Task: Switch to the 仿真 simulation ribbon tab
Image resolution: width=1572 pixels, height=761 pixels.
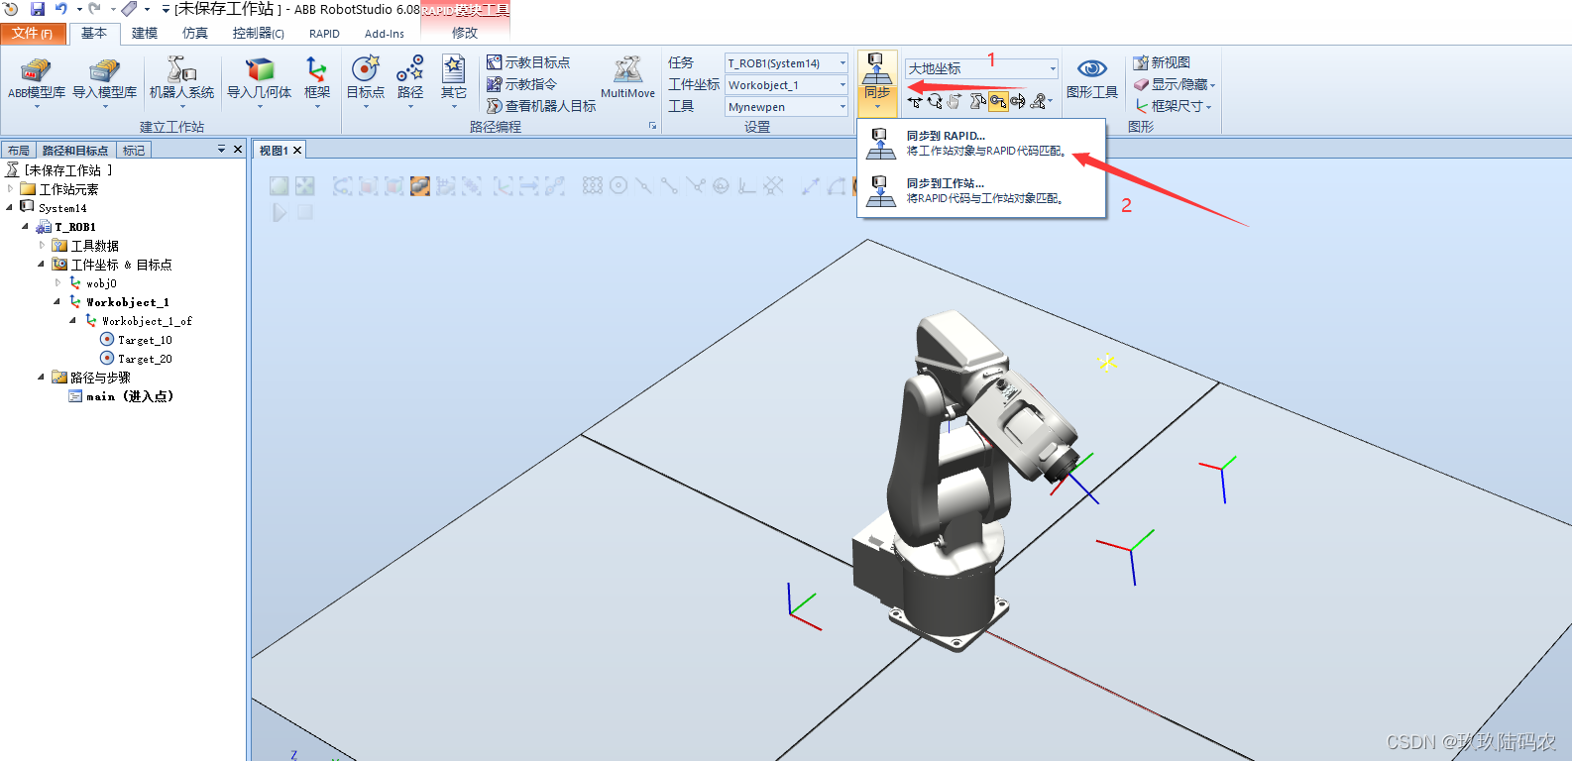Action: point(195,33)
